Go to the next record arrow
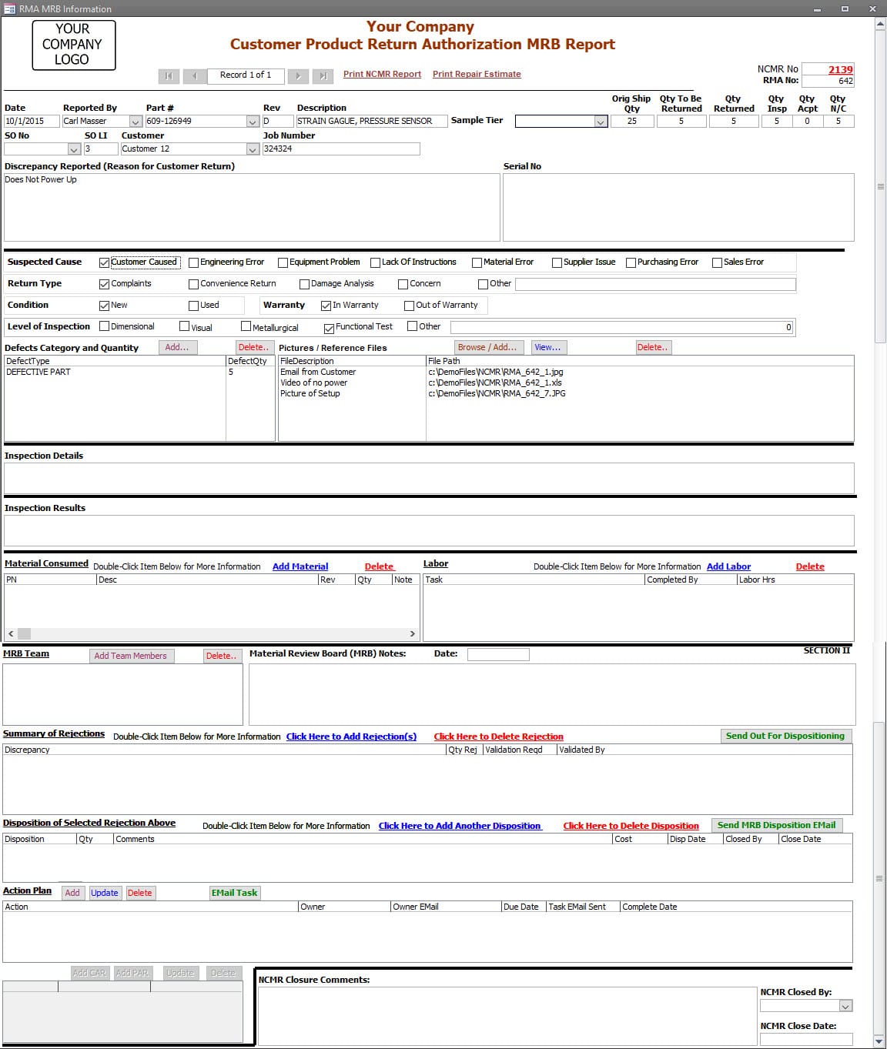 click(298, 75)
